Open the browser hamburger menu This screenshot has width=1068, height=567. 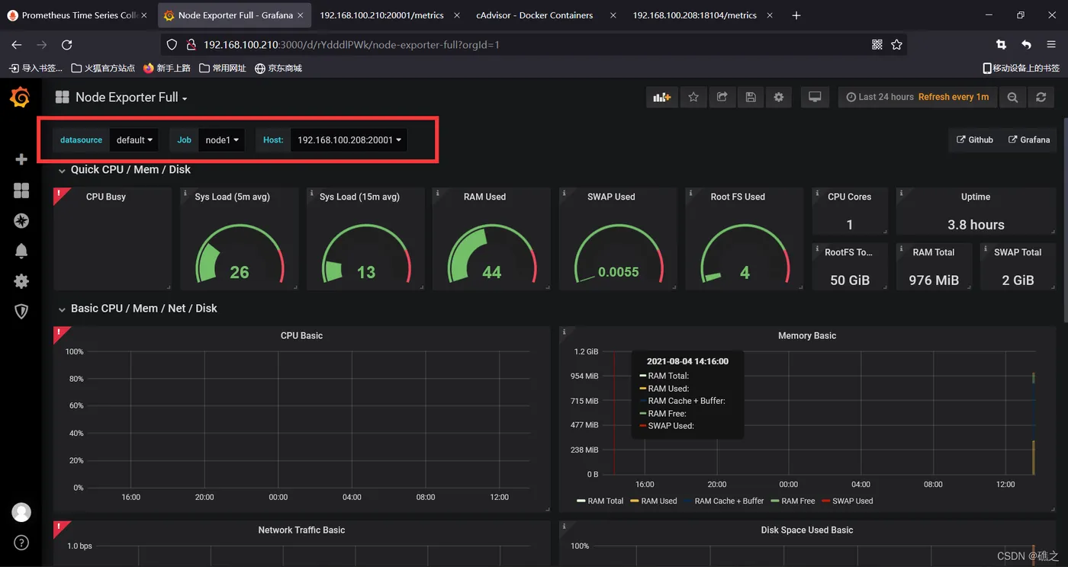(x=1051, y=45)
